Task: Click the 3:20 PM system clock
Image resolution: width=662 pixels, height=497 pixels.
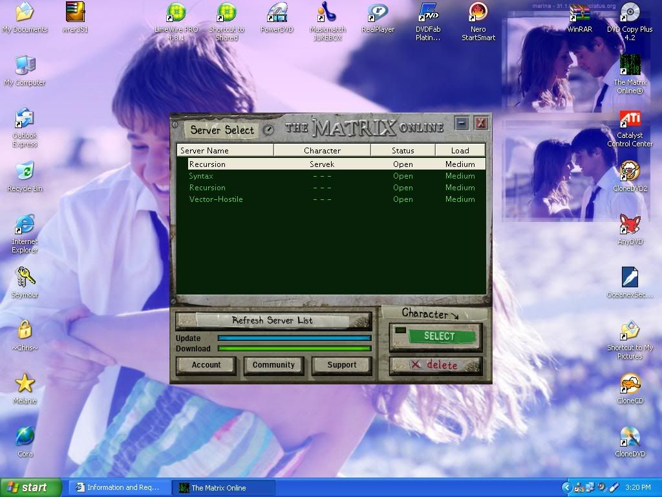Action: point(638,488)
